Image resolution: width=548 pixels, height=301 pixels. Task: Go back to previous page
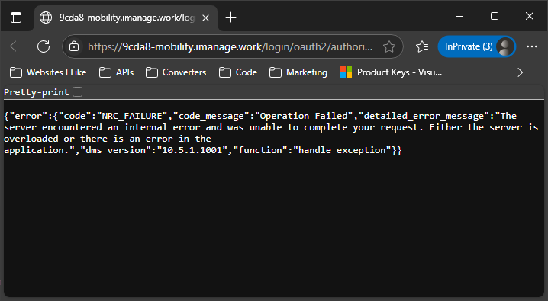coord(16,46)
